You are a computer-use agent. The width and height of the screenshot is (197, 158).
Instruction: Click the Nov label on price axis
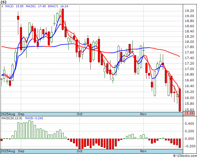pos(143,114)
